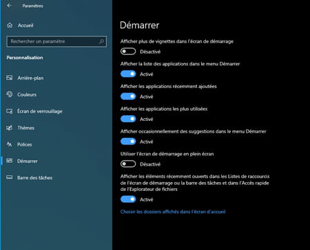The height and width of the screenshot is (250, 310).
Task: Click the Accueil home icon
Action: (10, 25)
